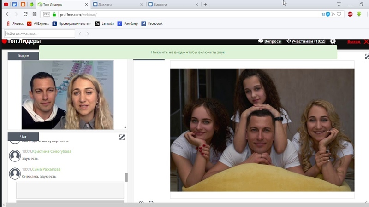Open the Бронирование отелей bookmark
Viewport: 369px width, 207px height.
click(72, 23)
